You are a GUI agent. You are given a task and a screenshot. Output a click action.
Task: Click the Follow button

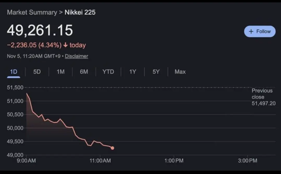coord(260,31)
